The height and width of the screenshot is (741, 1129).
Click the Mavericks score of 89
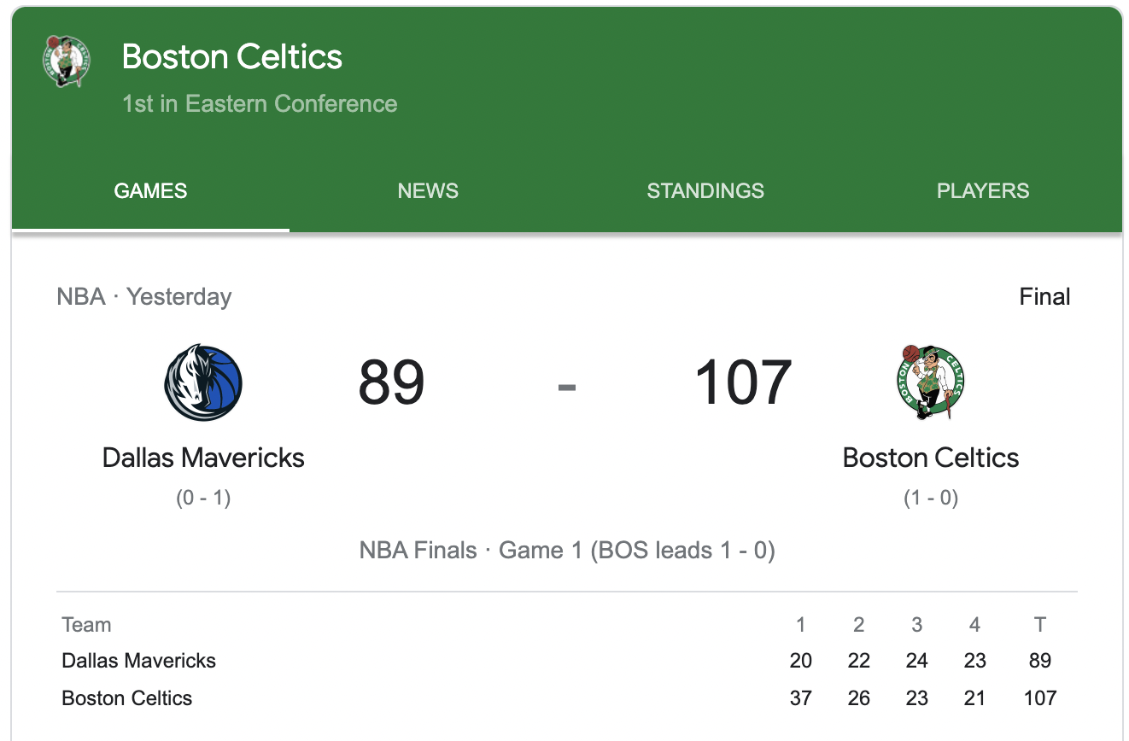(391, 382)
